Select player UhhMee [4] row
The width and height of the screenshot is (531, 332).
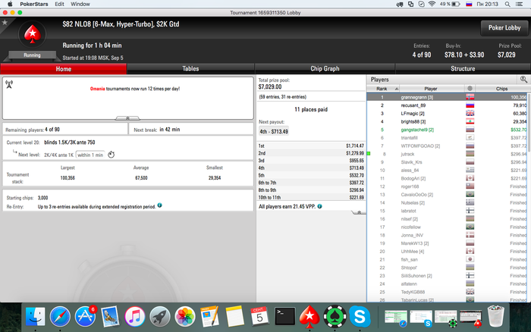click(x=447, y=252)
